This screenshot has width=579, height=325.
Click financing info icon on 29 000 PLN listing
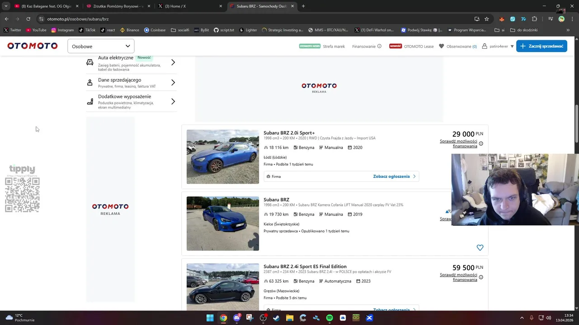pos(481,144)
